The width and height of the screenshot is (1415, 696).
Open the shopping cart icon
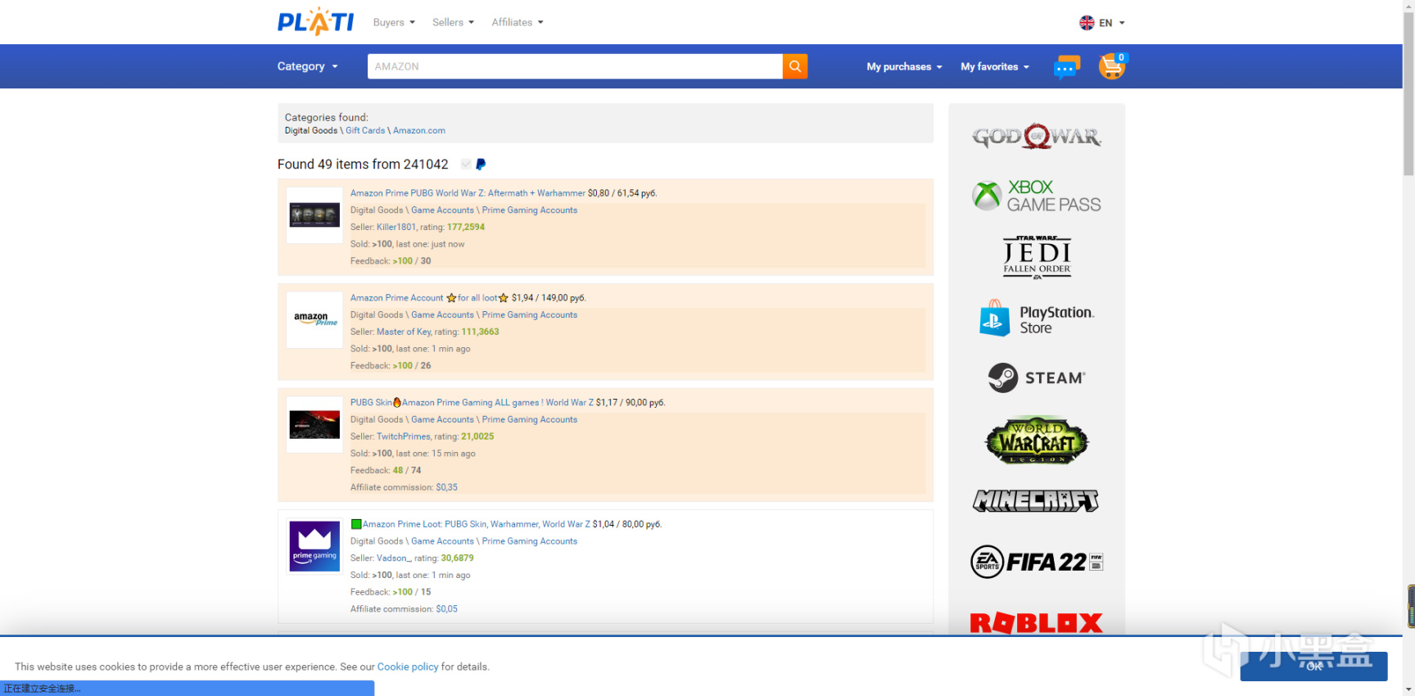pyautogui.click(x=1112, y=66)
